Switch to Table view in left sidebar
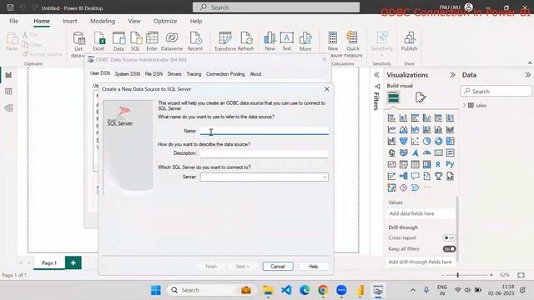This screenshot has width=534, height=300. tap(8, 91)
